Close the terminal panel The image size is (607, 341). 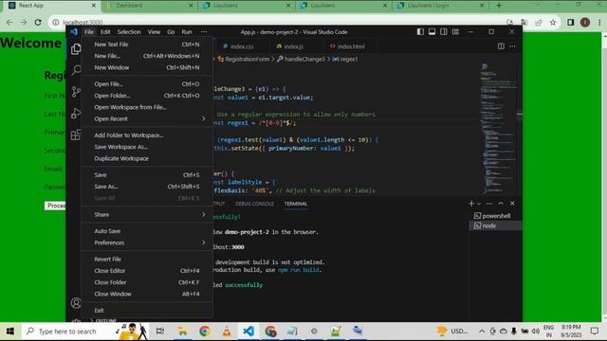512,204
